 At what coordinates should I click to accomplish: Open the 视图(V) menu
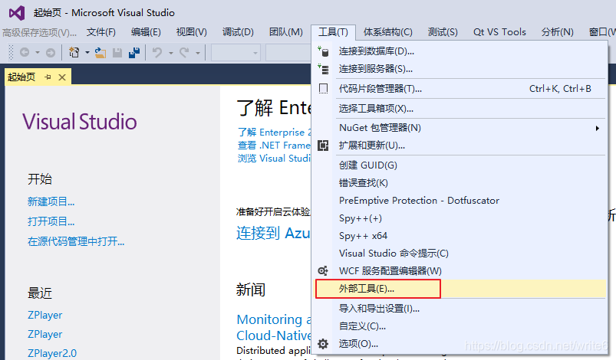click(x=191, y=31)
